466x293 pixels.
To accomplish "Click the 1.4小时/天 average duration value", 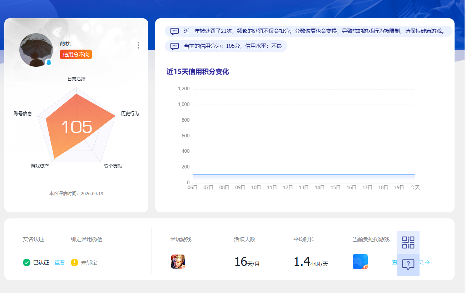I will 311,262.
